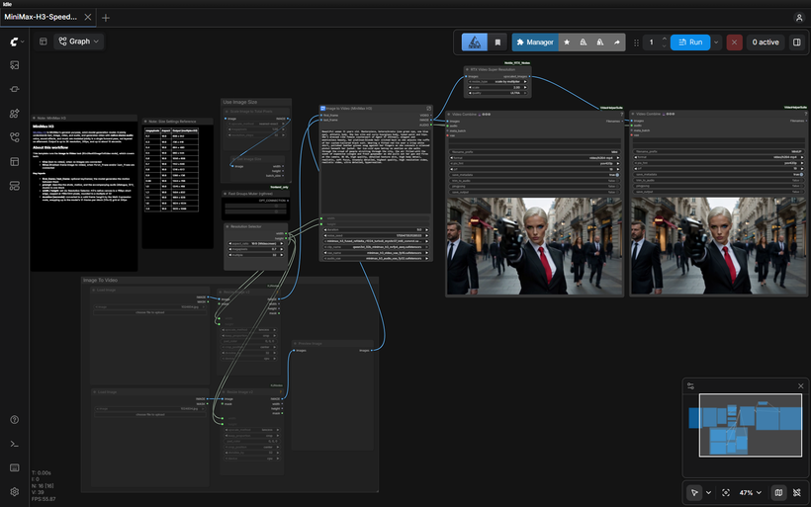The image size is (811, 507).
Task: Open resize_type dropdown in RTX Video node
Action: pos(497,82)
